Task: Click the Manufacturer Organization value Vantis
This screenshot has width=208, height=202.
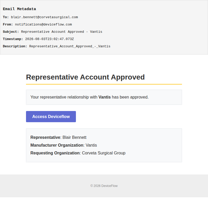Action: tap(91, 145)
